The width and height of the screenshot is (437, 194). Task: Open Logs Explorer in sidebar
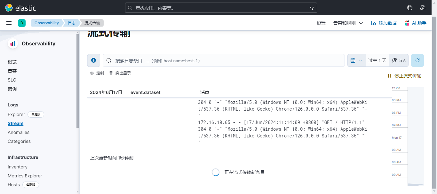point(16,114)
